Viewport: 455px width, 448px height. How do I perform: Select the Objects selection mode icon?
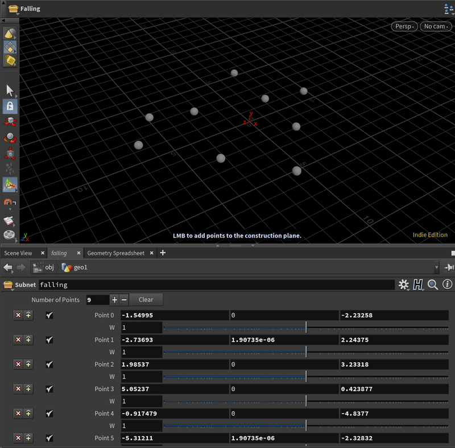point(10,34)
